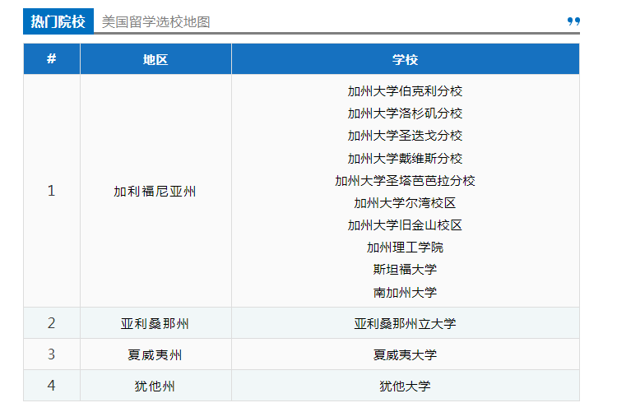This screenshot has height=412, width=617.
Task: Open 加州大学戴维斯分校 link
Action: coord(405,158)
